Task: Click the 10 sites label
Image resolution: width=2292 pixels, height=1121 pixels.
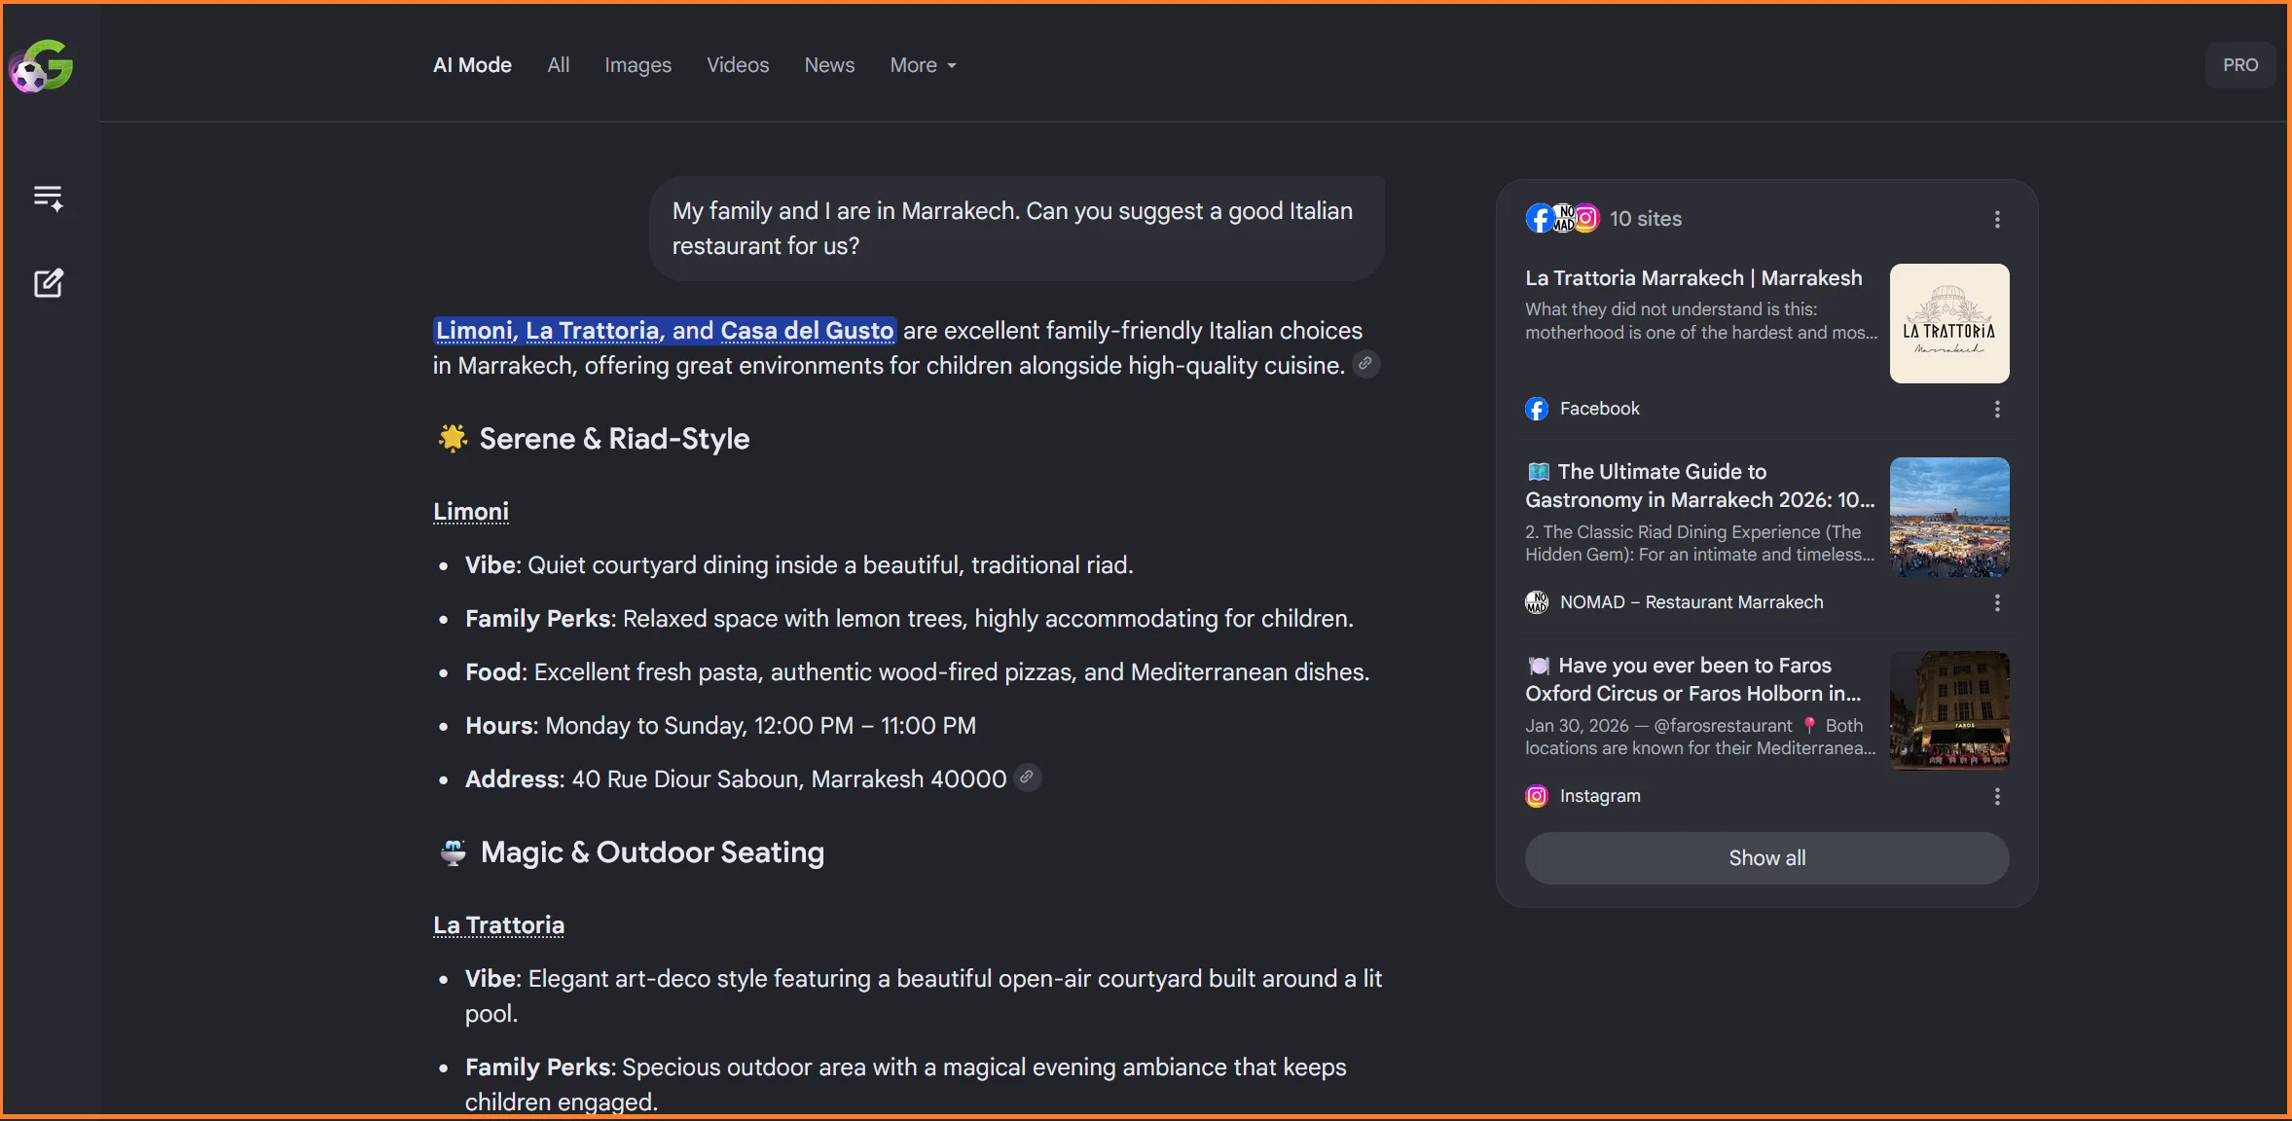Action: point(1645,219)
